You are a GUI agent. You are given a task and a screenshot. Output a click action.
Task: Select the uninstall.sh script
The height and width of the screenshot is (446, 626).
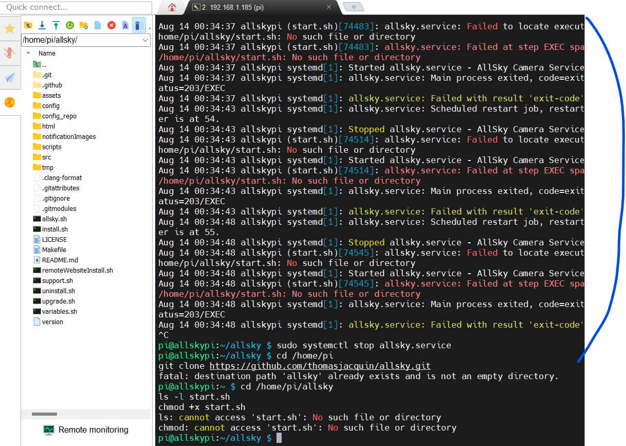click(x=54, y=291)
